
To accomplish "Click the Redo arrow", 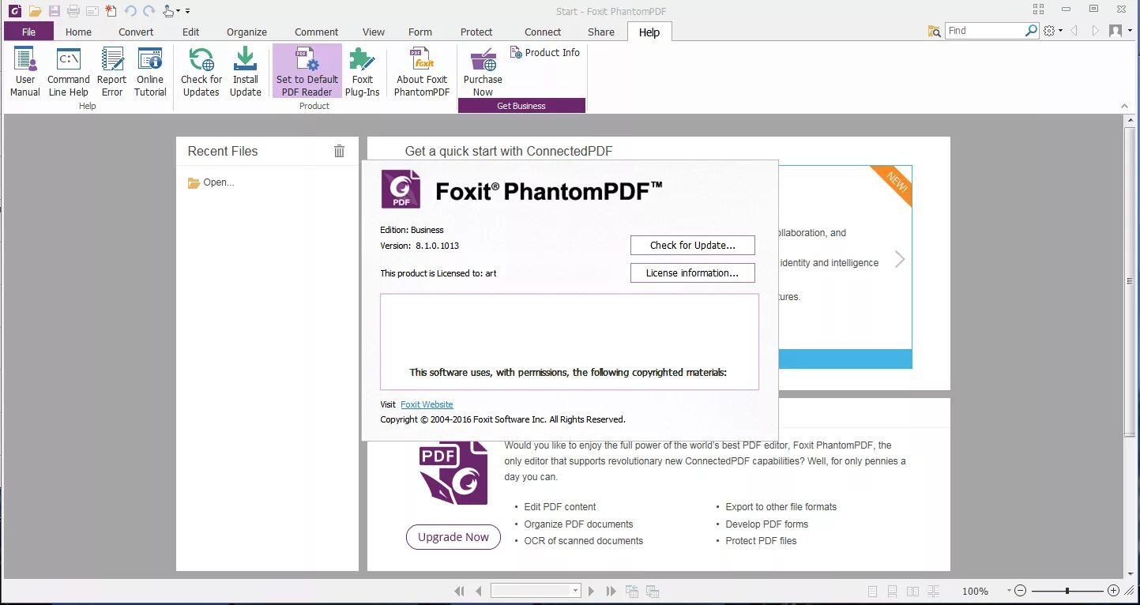I will coord(149,11).
